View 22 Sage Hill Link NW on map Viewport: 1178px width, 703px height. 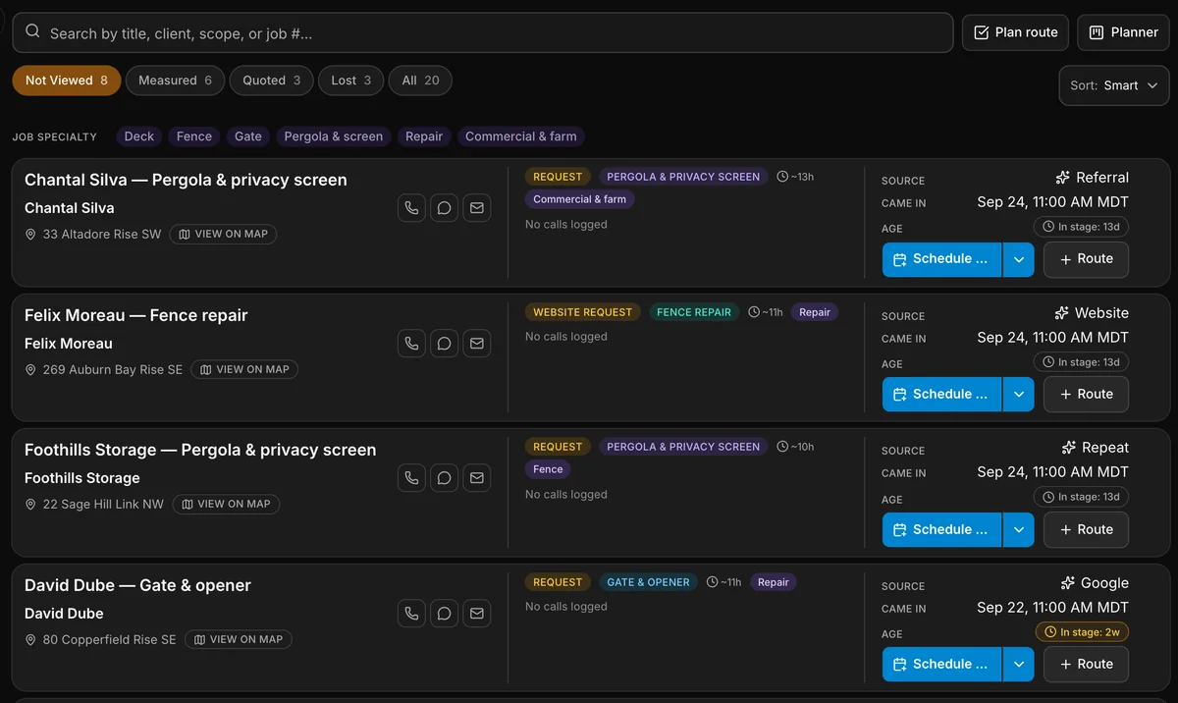click(x=226, y=505)
